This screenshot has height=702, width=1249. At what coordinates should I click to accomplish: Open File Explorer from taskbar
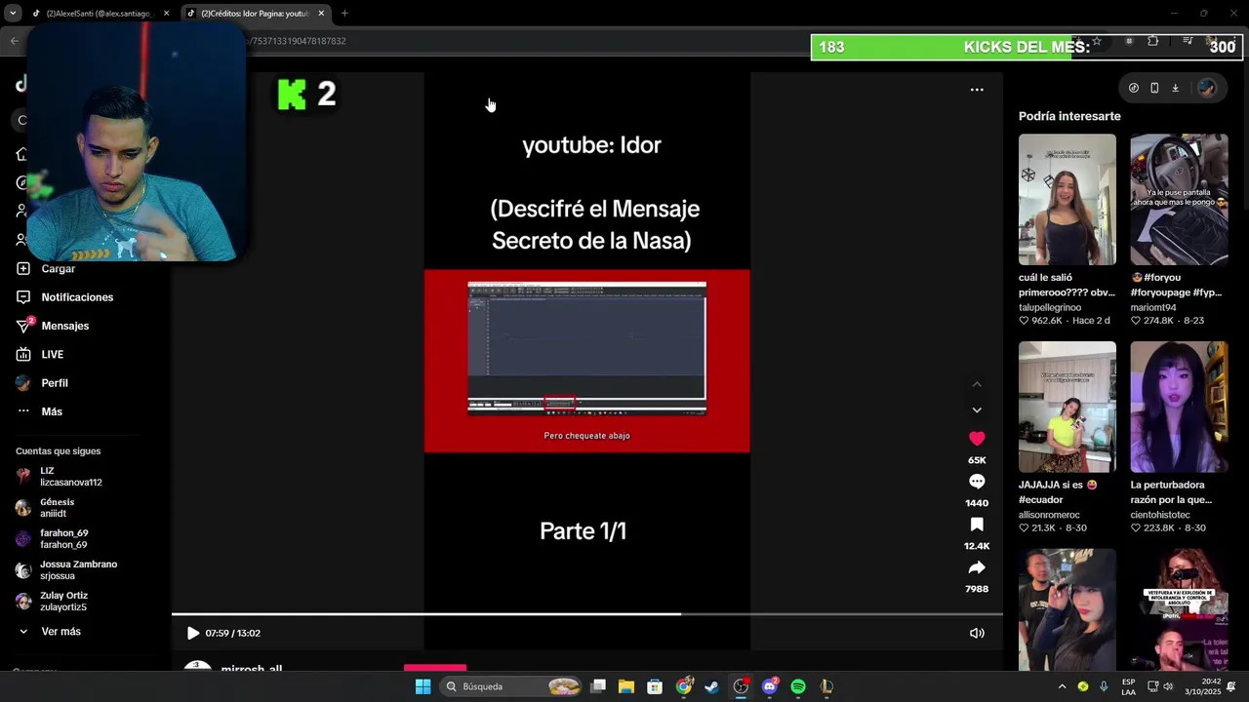626,686
